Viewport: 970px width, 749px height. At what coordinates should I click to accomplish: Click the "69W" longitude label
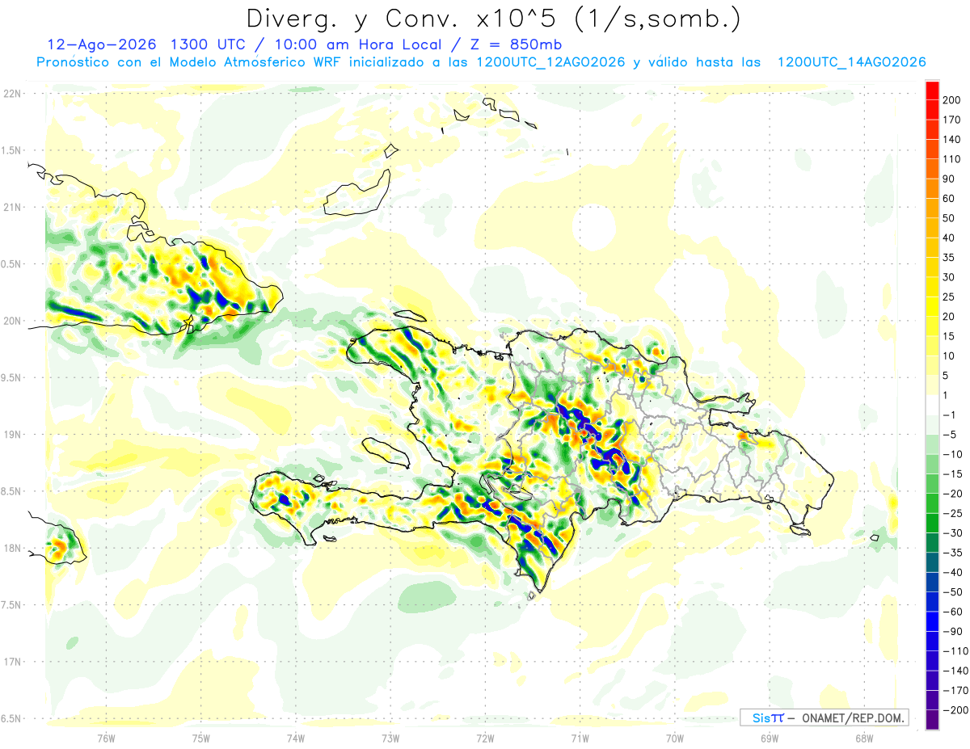coord(770,738)
